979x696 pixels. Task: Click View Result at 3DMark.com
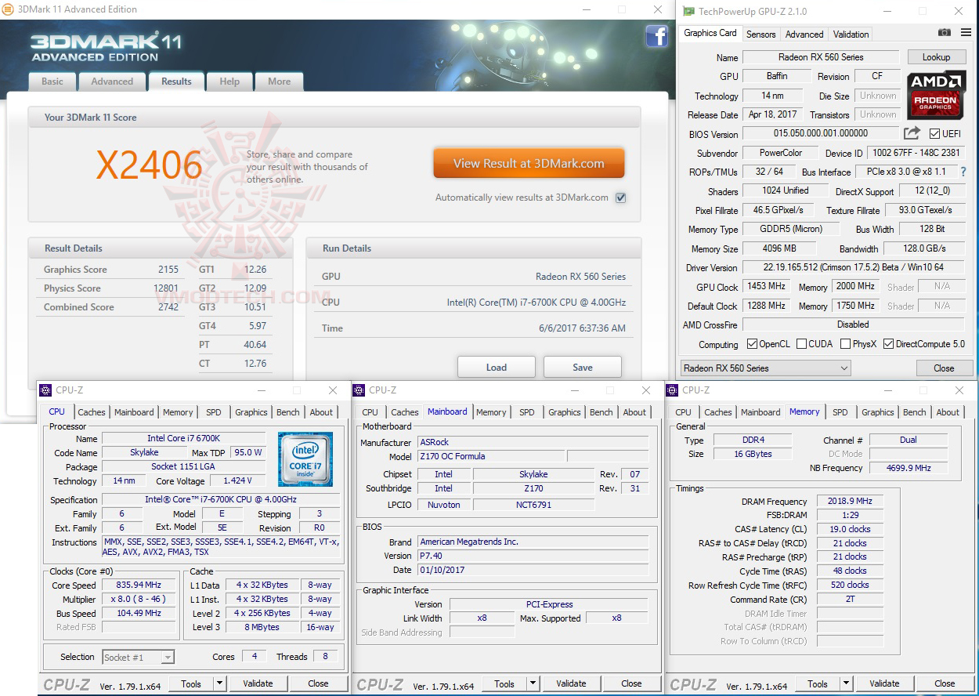click(x=529, y=162)
